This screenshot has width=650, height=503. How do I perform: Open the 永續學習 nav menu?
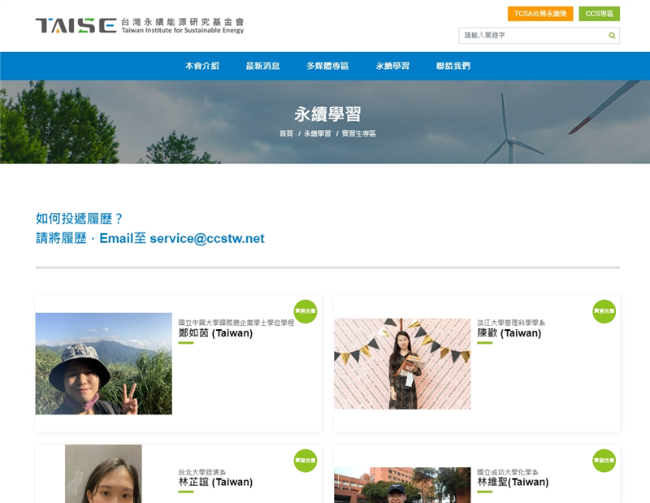392,66
